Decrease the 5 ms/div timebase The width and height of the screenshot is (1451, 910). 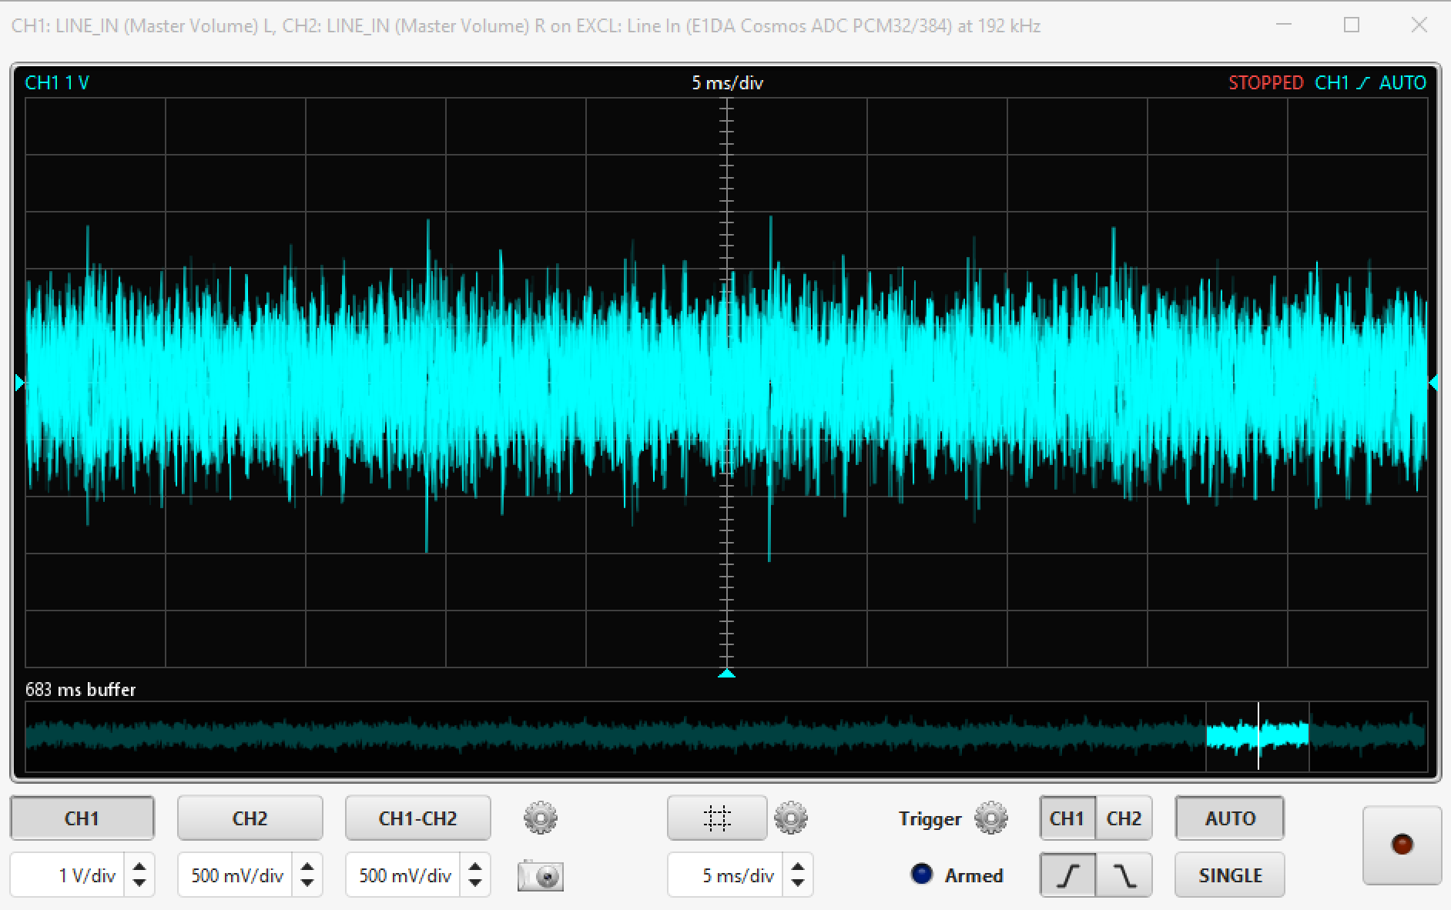pos(798,883)
